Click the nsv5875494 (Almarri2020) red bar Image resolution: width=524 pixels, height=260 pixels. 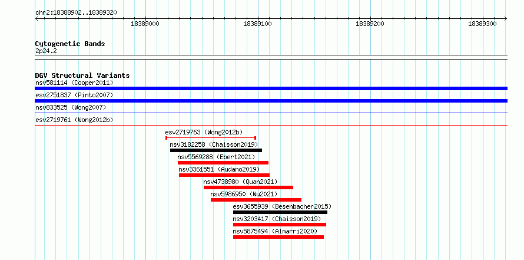tap(278, 237)
